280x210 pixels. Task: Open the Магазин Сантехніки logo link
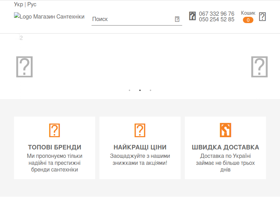tap(49, 16)
